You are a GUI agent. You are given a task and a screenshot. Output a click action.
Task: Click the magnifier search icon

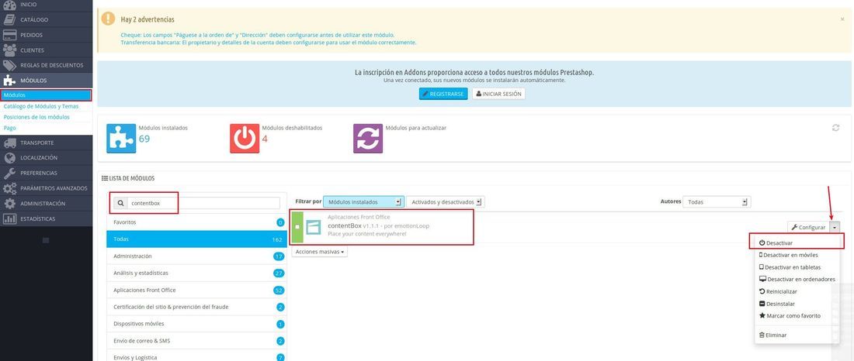coord(120,203)
